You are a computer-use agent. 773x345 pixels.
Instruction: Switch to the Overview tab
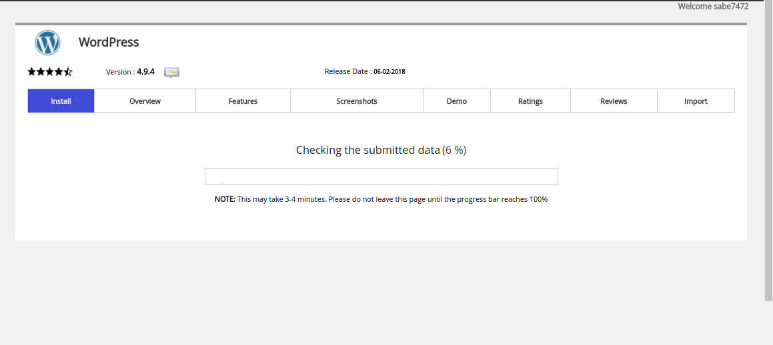click(x=145, y=101)
